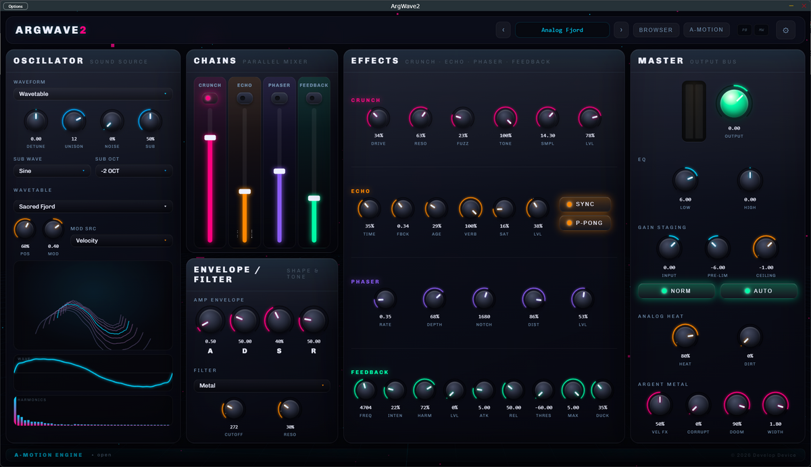Open the Waveform dropdown showing Wavetable

[93, 94]
